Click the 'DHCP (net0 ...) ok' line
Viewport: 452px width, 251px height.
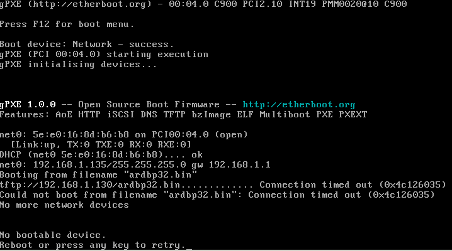101,155
